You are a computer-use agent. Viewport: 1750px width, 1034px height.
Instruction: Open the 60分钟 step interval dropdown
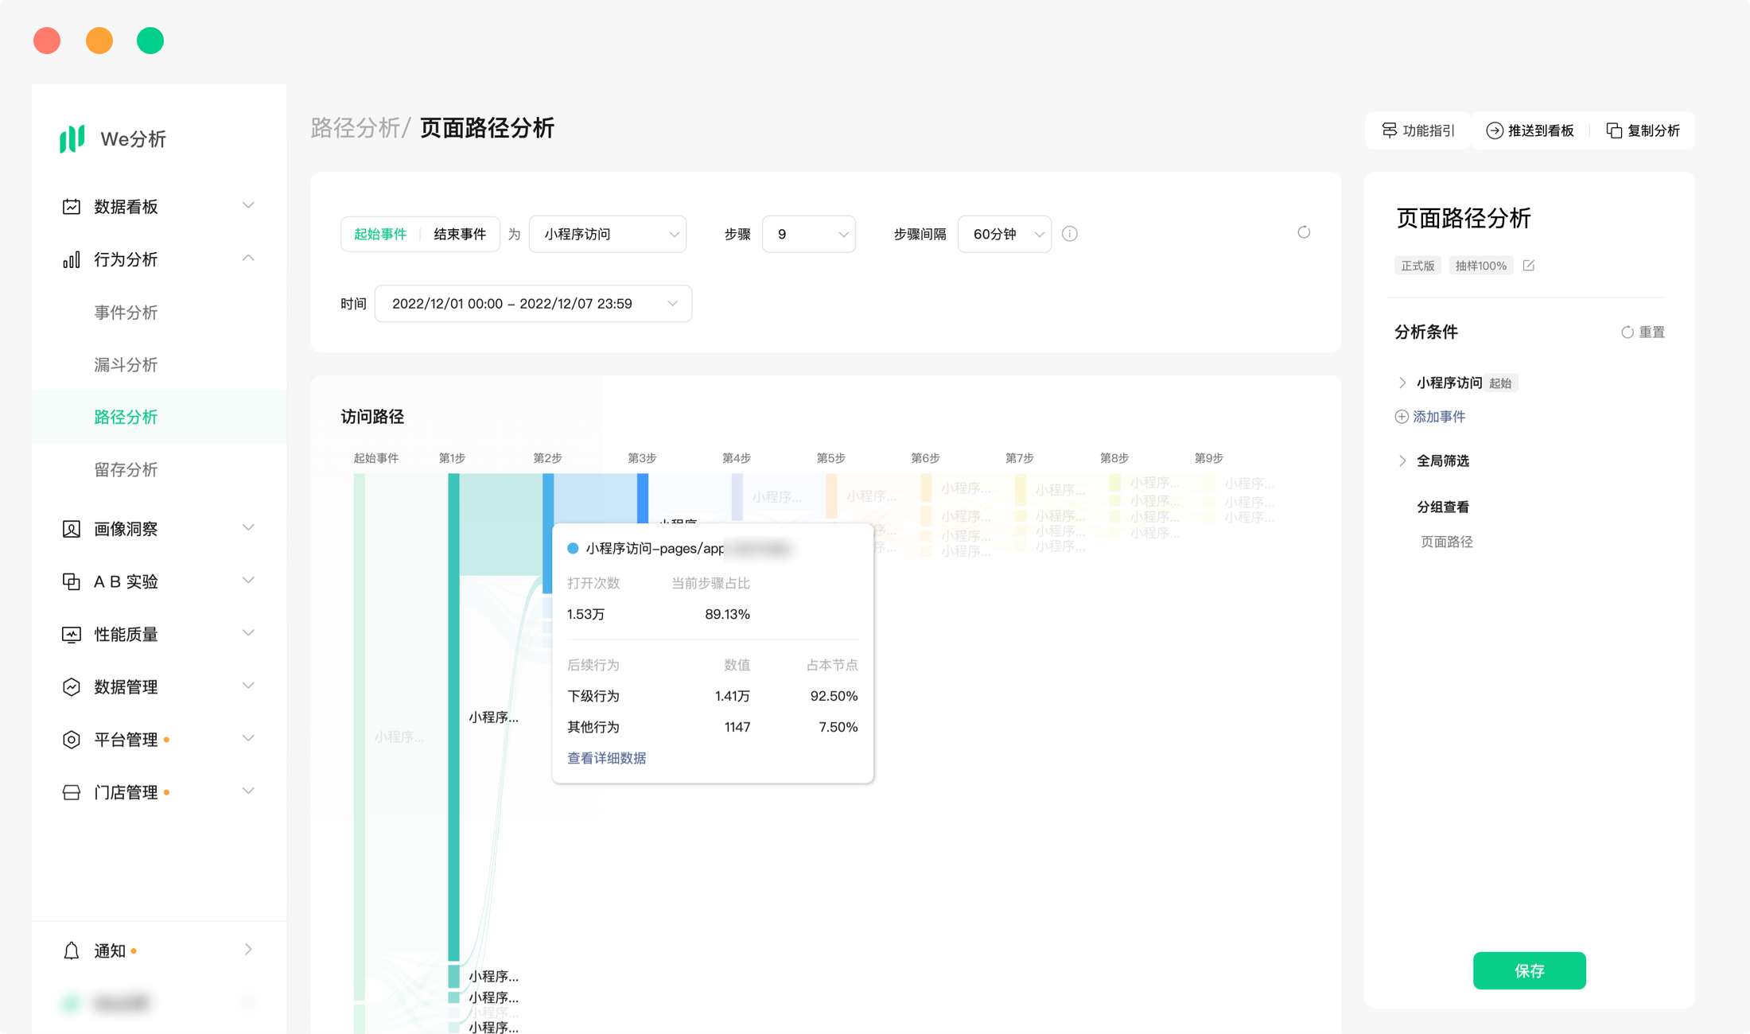pos(1005,234)
